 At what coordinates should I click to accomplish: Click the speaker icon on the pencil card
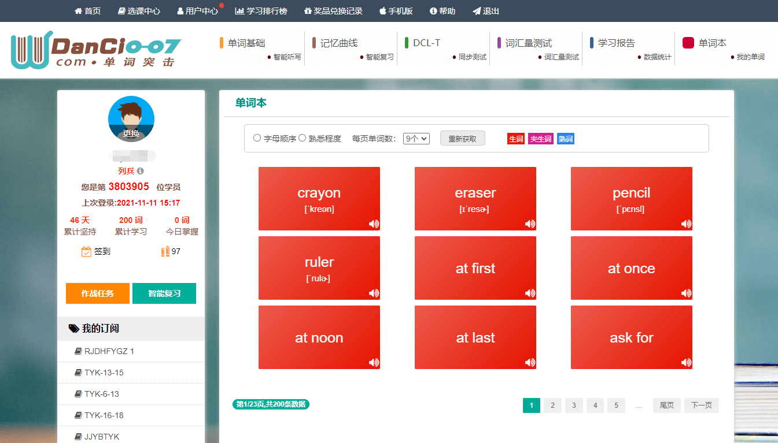point(686,224)
